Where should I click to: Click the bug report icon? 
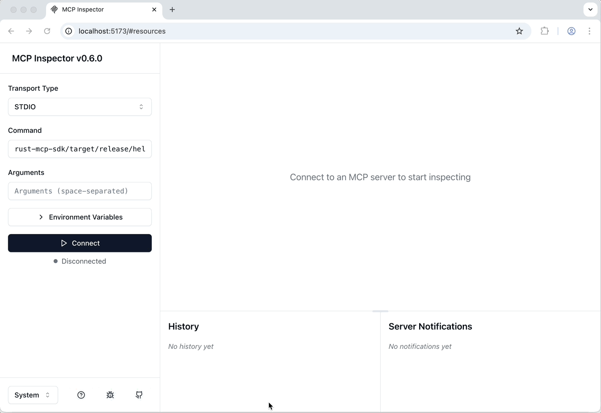110,395
